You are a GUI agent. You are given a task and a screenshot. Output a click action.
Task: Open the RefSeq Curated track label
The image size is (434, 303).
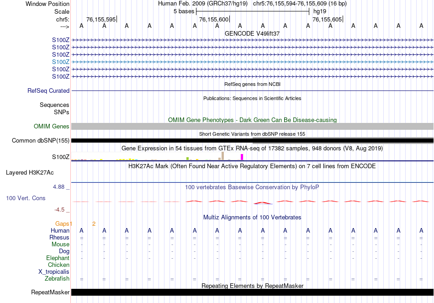pos(48,91)
